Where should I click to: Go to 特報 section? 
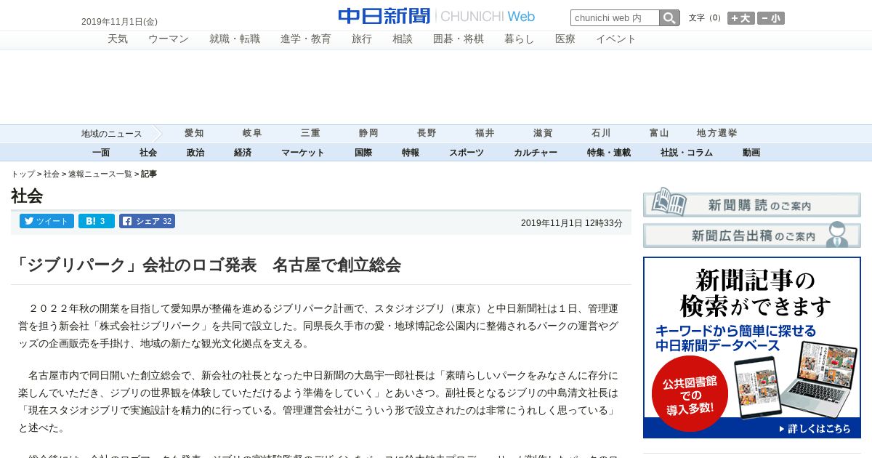(x=411, y=153)
